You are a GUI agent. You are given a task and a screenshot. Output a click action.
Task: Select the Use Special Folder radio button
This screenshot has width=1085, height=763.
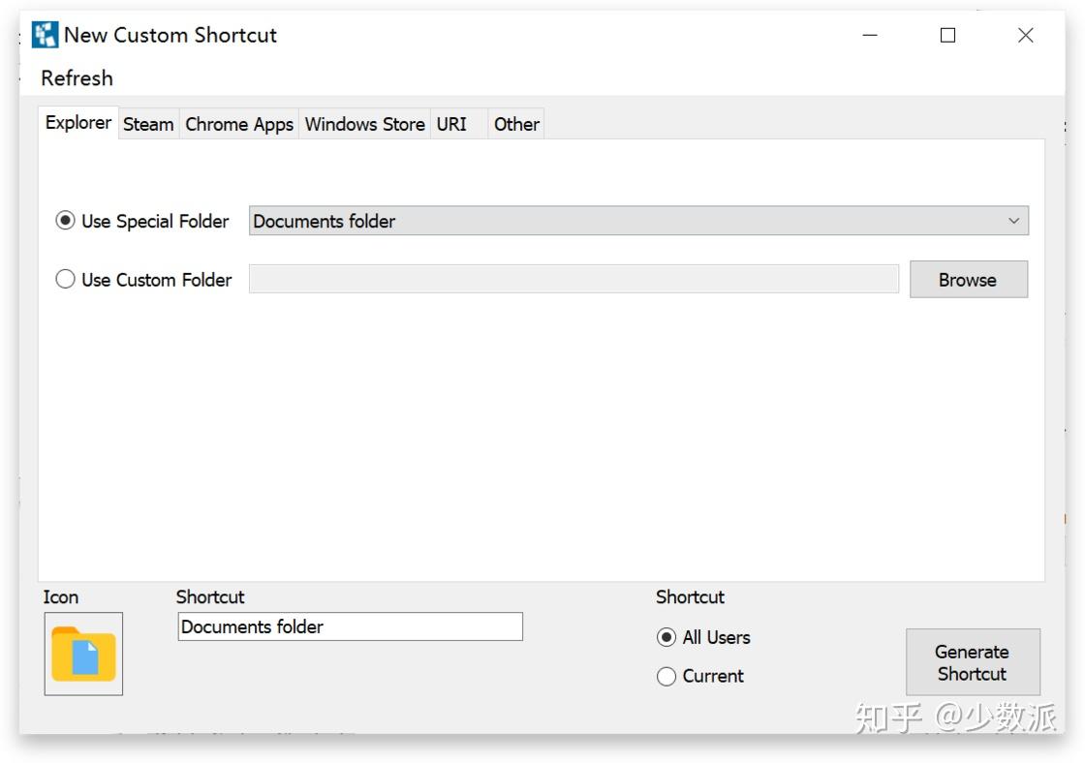tap(66, 221)
